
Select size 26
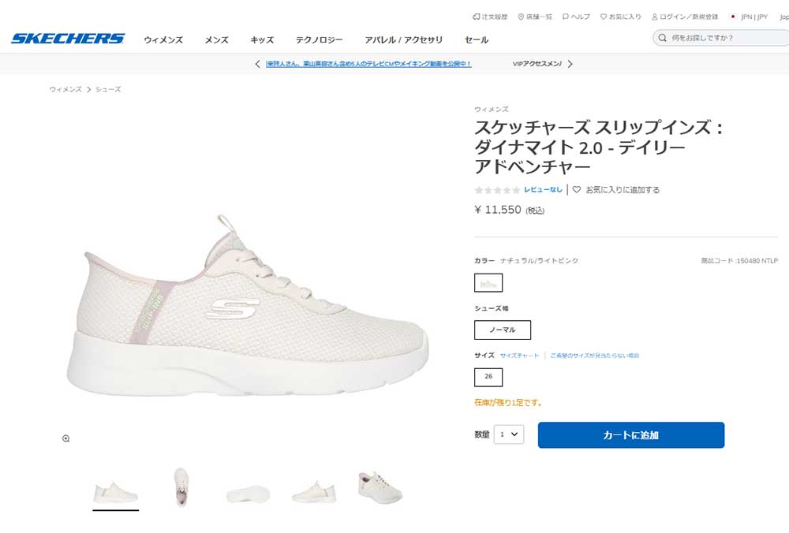coord(488,377)
